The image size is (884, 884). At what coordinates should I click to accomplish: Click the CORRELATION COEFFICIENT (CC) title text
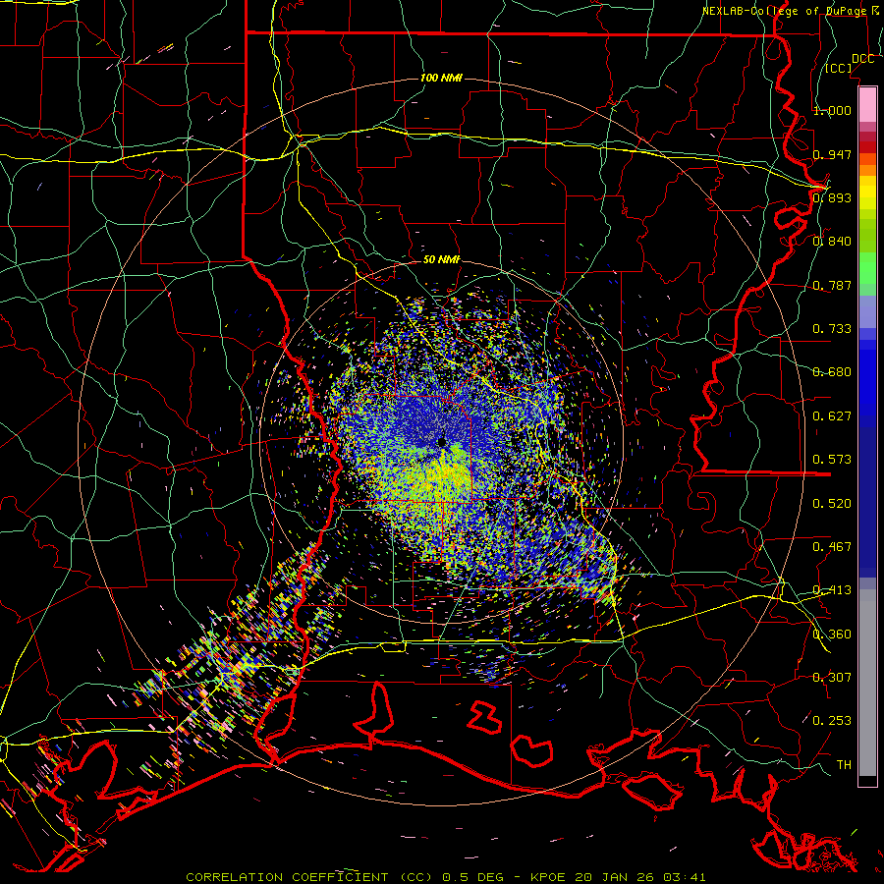[309, 877]
